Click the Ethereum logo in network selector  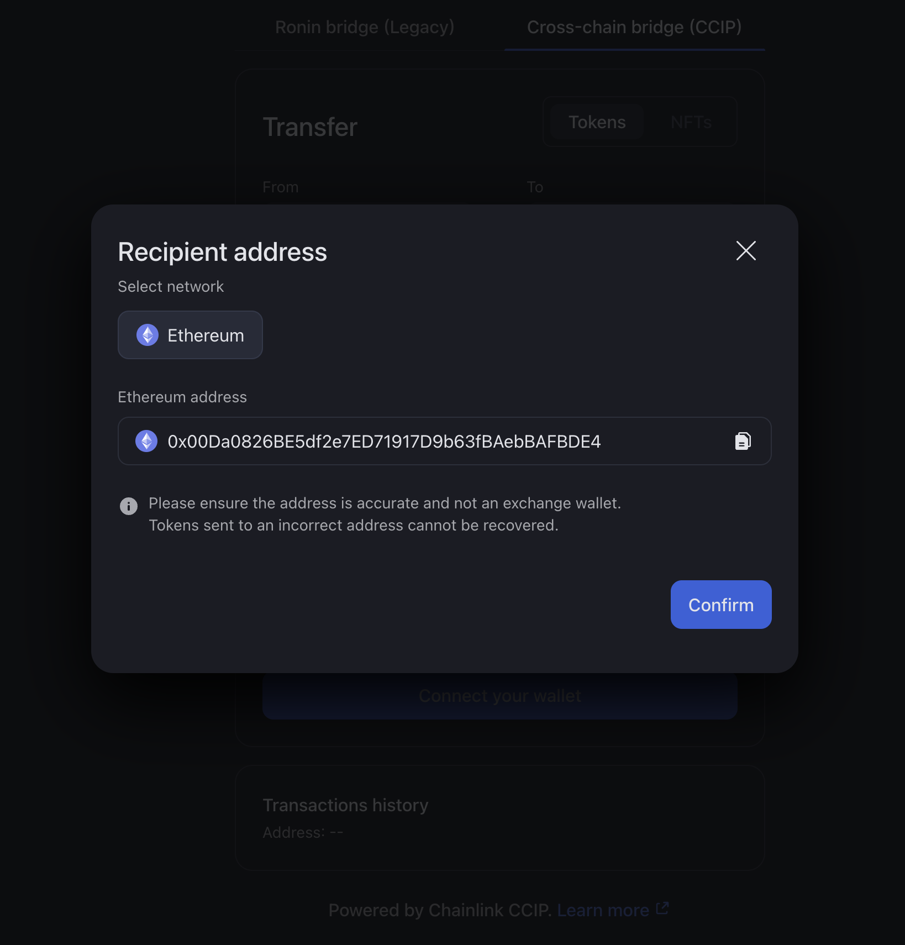[x=148, y=335]
